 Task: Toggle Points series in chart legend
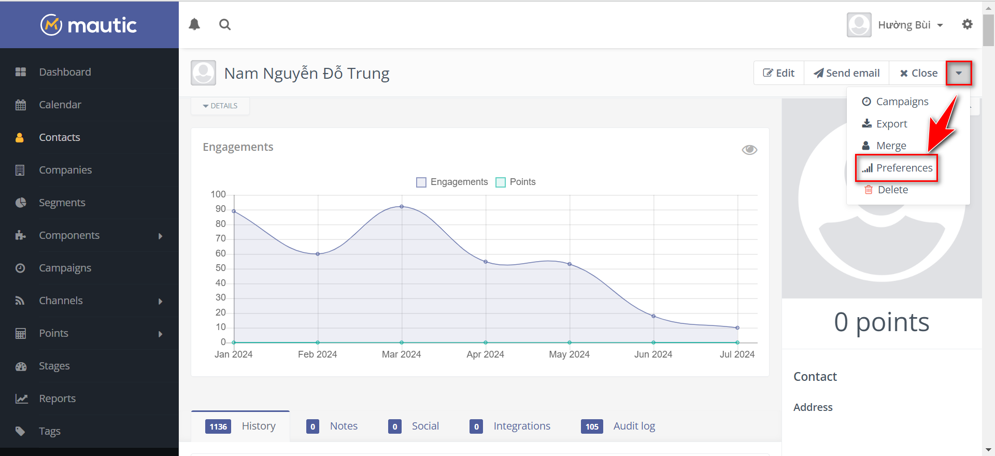point(516,182)
